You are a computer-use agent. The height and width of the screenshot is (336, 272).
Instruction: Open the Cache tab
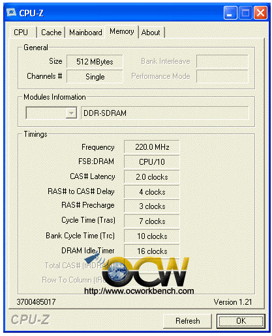point(52,33)
